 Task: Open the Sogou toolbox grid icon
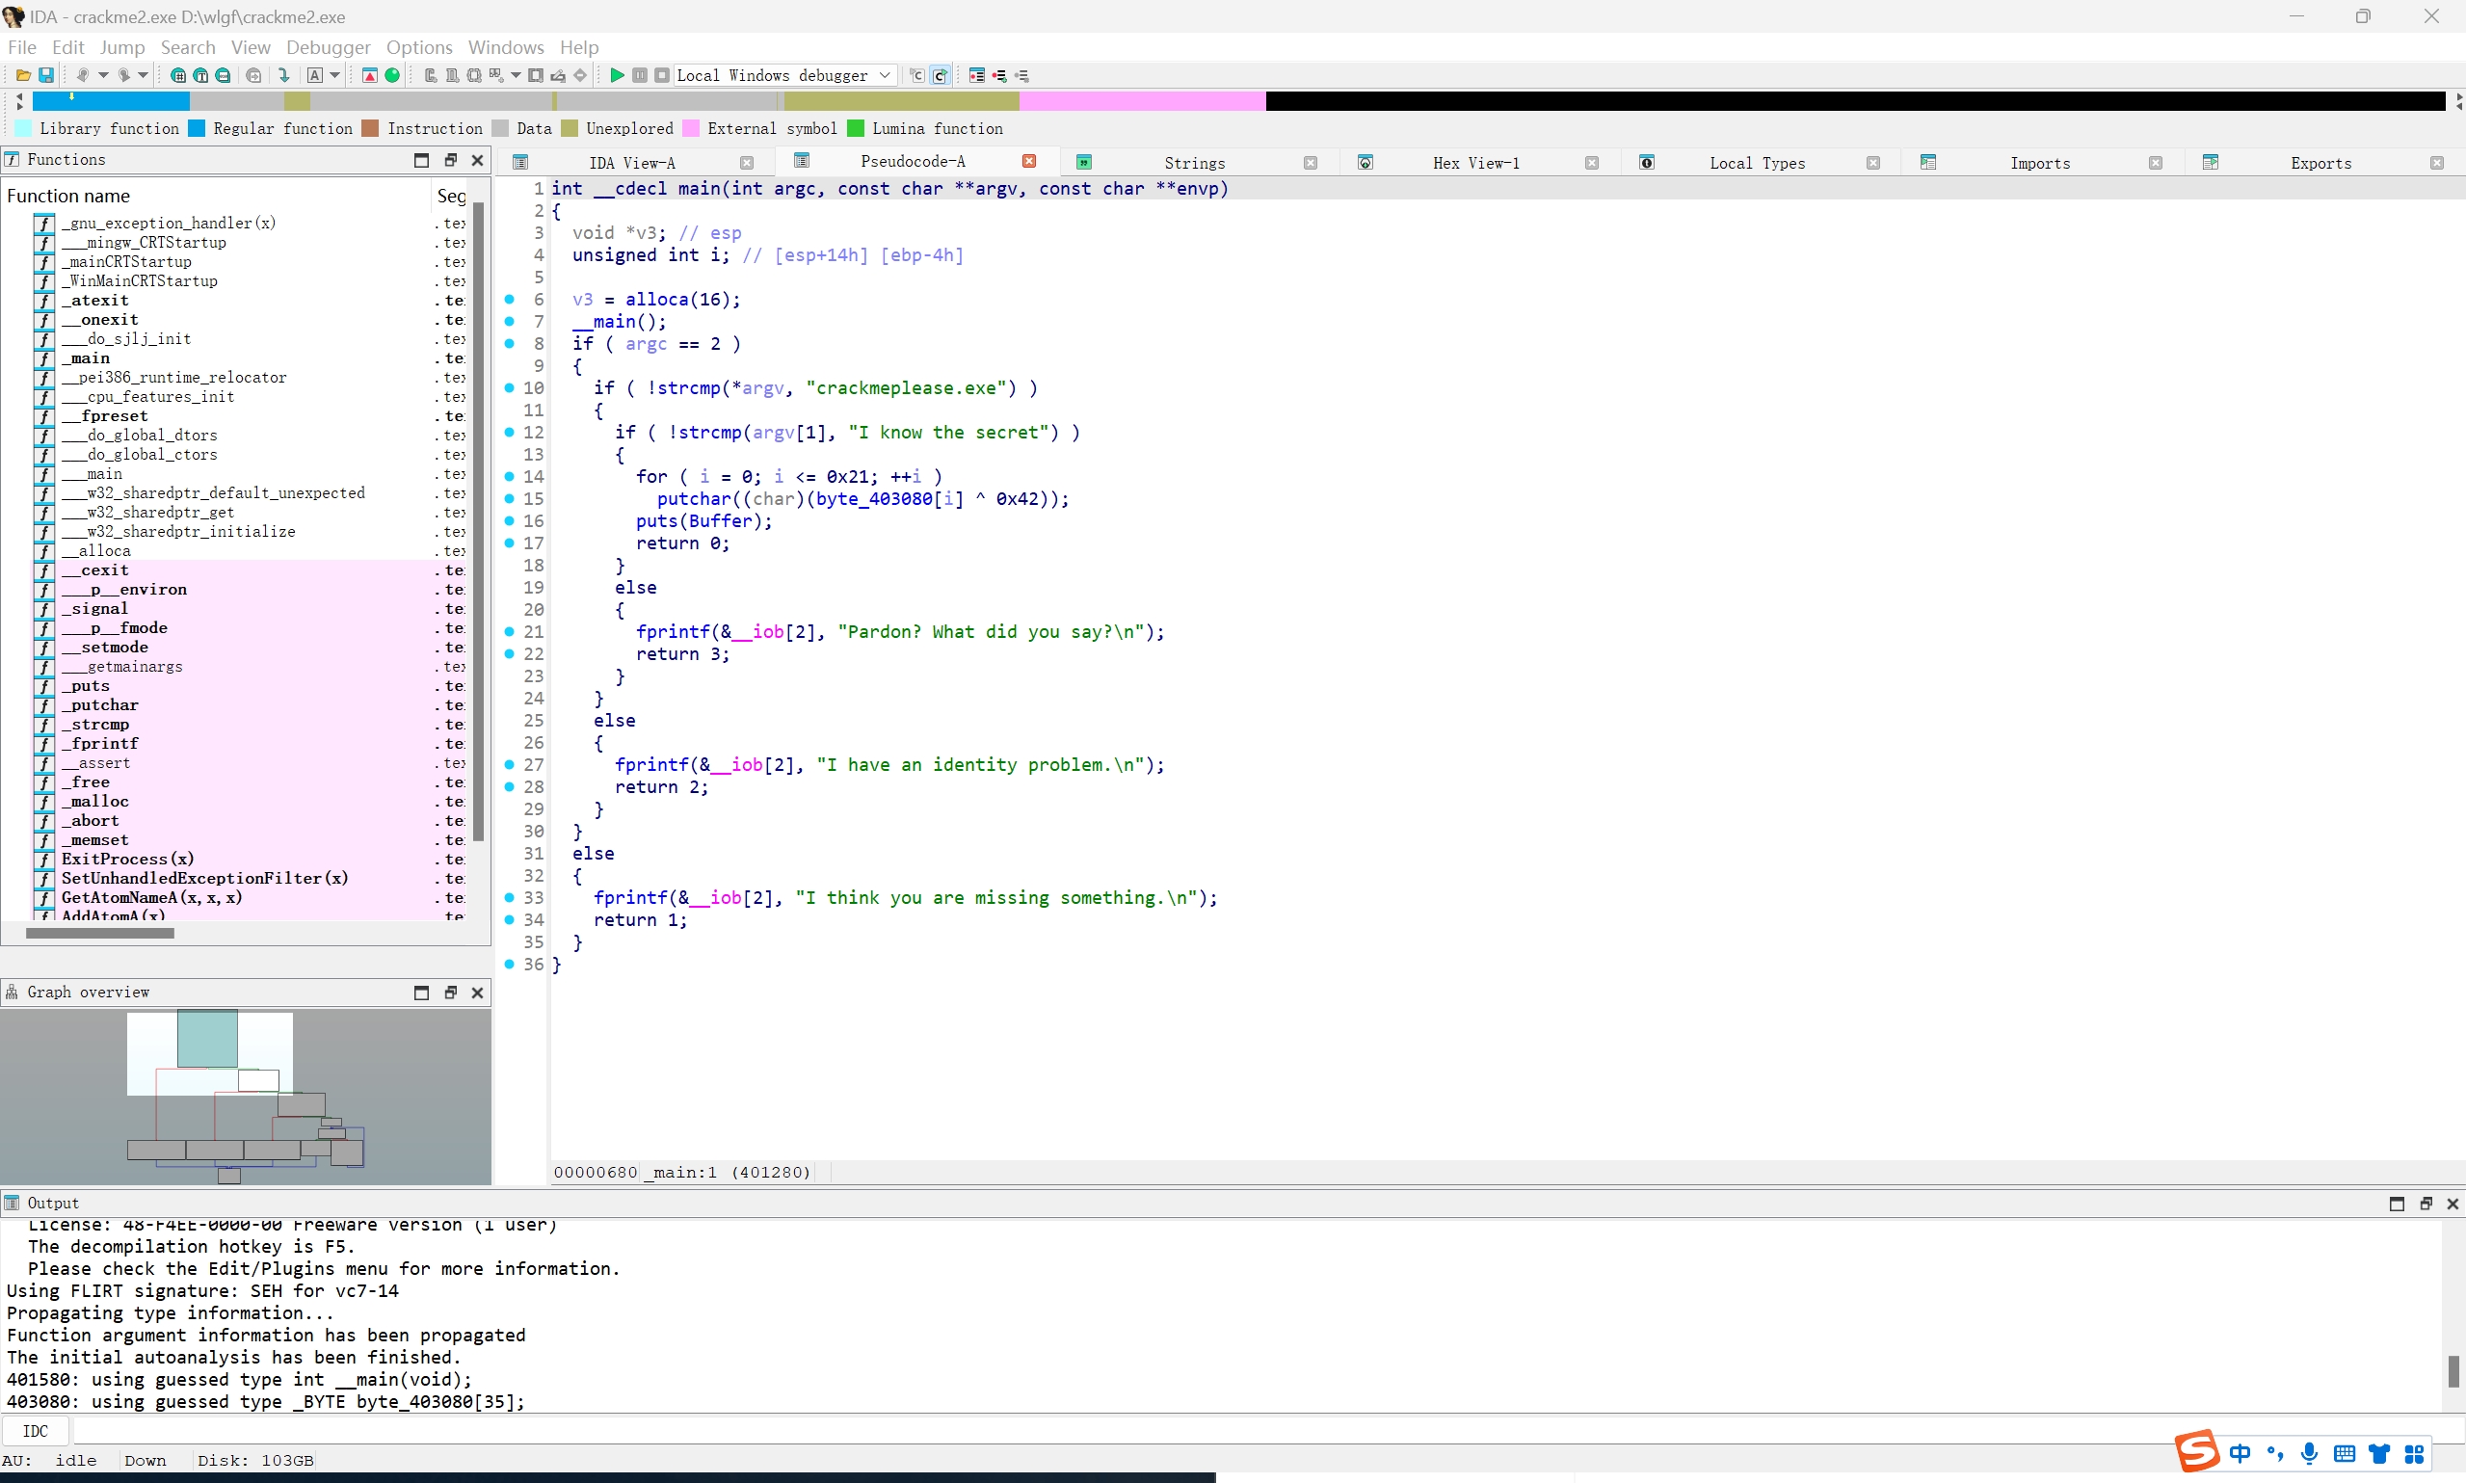pyautogui.click(x=2414, y=1453)
